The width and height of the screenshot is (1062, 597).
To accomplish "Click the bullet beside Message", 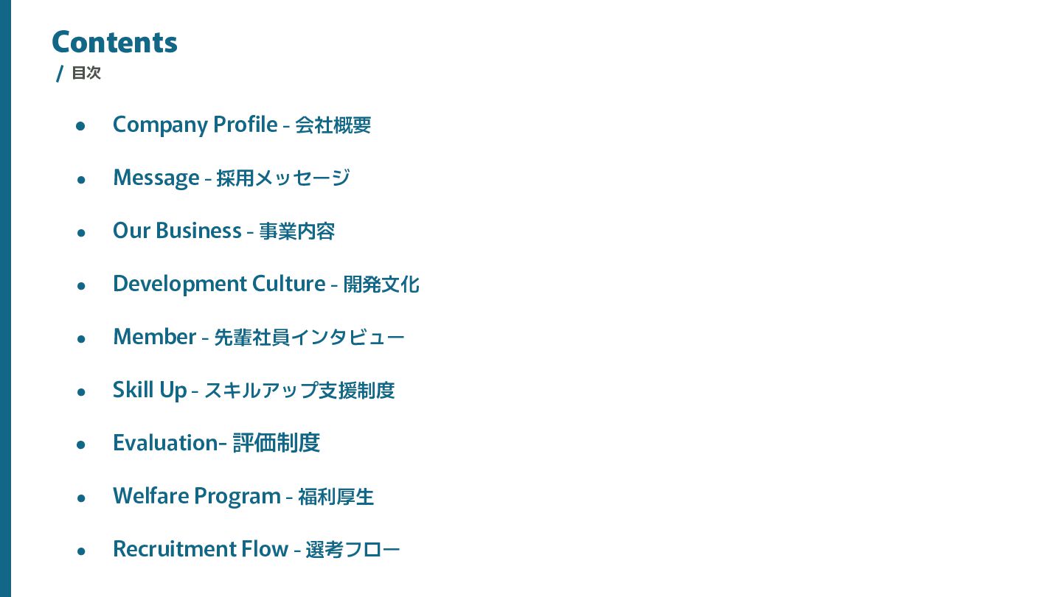I will [x=81, y=179].
